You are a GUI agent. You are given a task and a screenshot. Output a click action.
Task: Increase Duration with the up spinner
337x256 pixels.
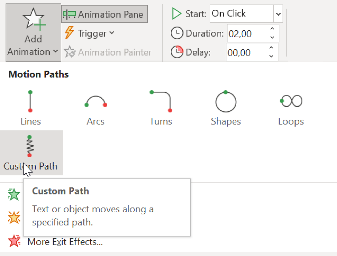point(272,29)
